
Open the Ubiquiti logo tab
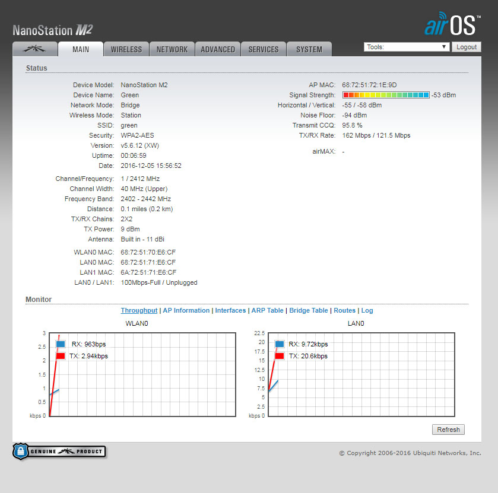35,49
